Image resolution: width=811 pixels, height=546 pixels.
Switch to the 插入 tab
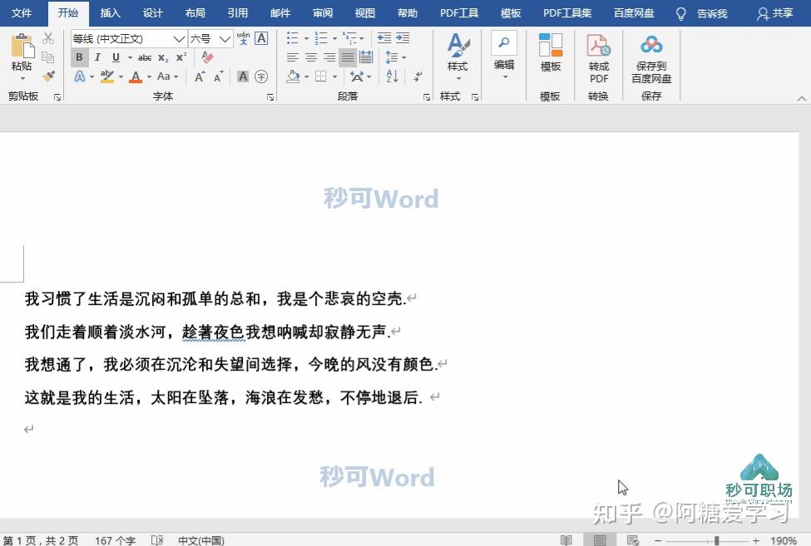pos(110,13)
